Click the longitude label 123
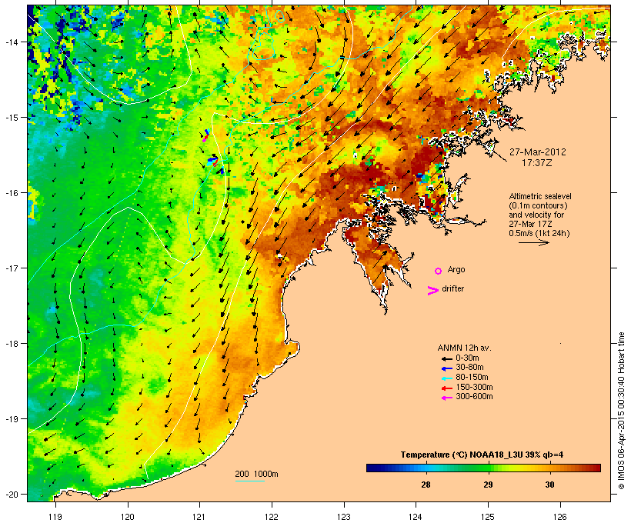 344,517
